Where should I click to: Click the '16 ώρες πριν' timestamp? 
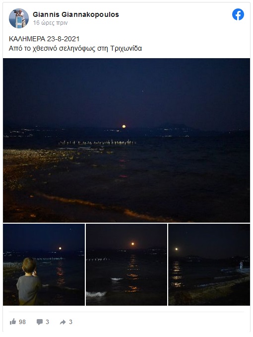tap(50, 23)
